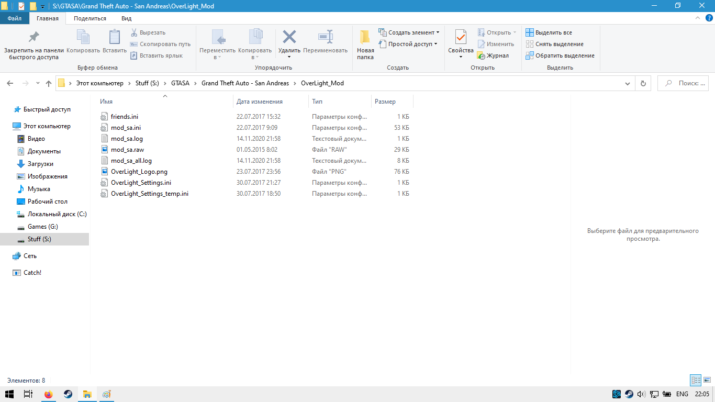Refresh the current folder view
715x402 pixels.
(x=643, y=83)
